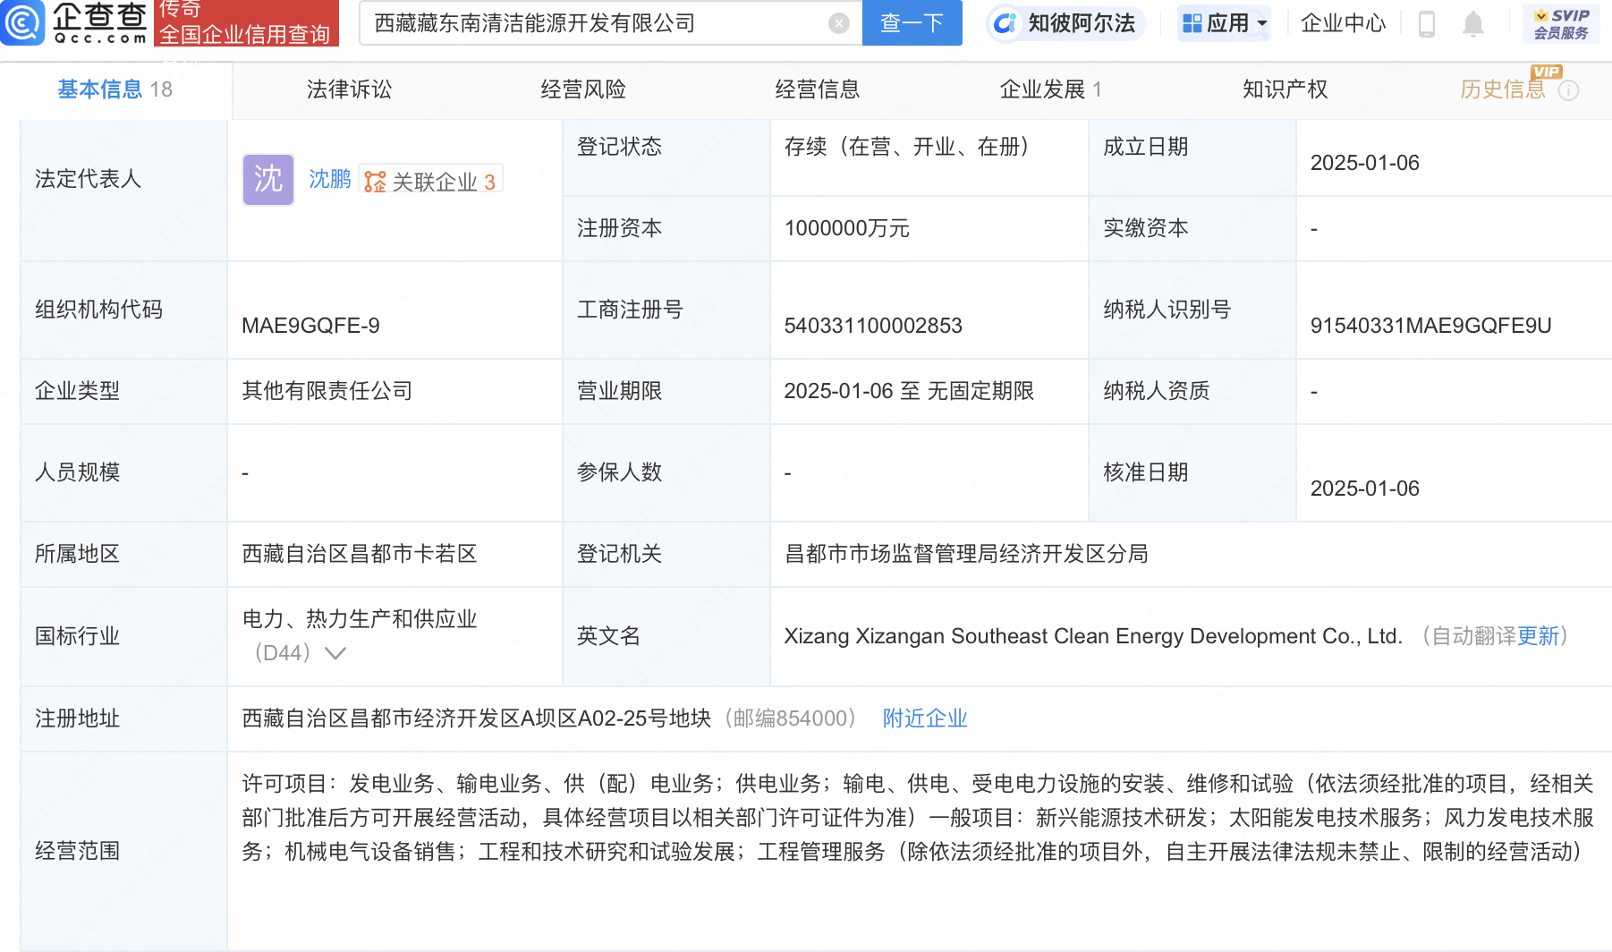Select 昌都市市场监督管理局经济开发区分局 text
This screenshot has width=1612, height=952.
click(x=966, y=554)
